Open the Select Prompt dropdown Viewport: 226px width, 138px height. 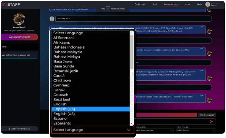coord(196,130)
